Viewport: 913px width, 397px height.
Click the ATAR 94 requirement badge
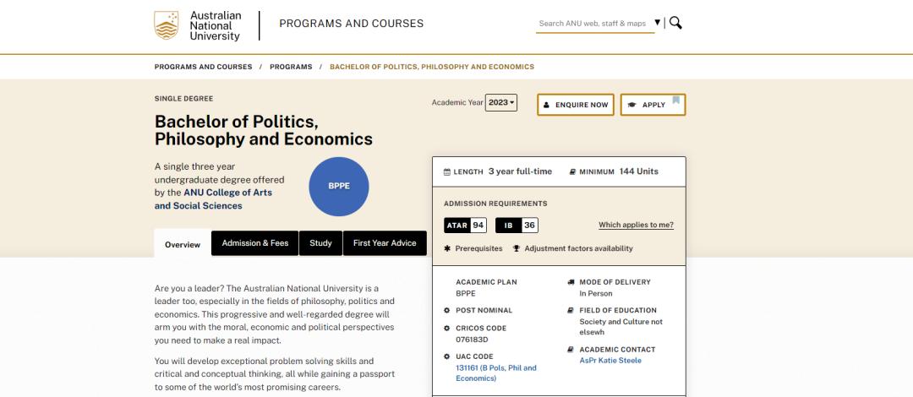pos(465,226)
